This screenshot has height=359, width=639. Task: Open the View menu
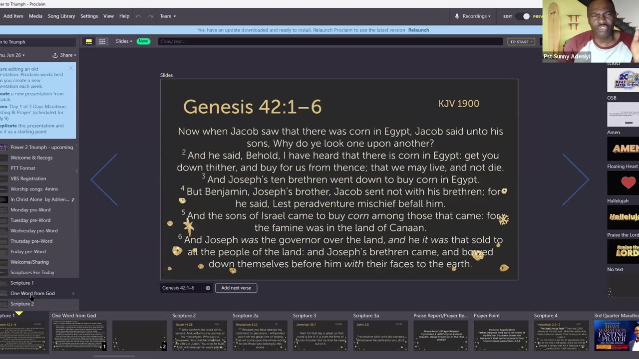[x=108, y=16]
